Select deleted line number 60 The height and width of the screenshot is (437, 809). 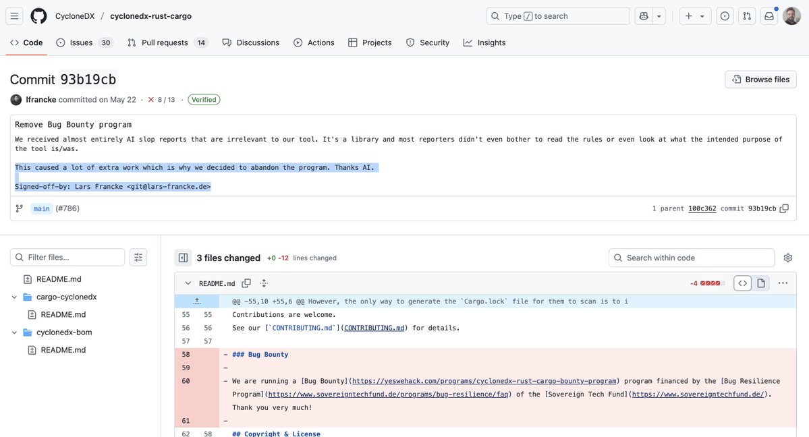coord(186,381)
